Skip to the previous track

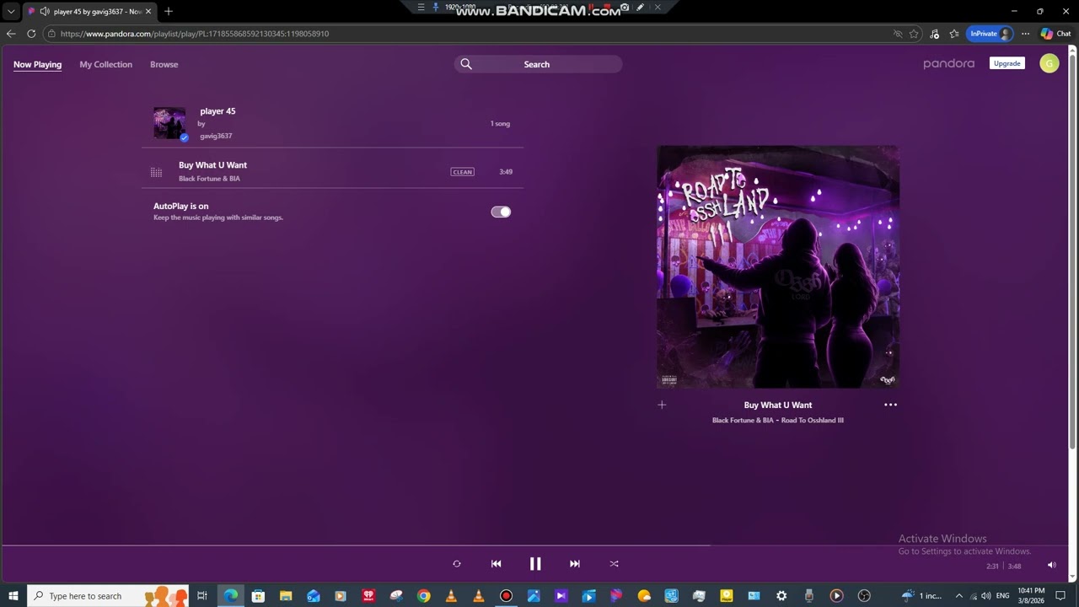click(496, 564)
